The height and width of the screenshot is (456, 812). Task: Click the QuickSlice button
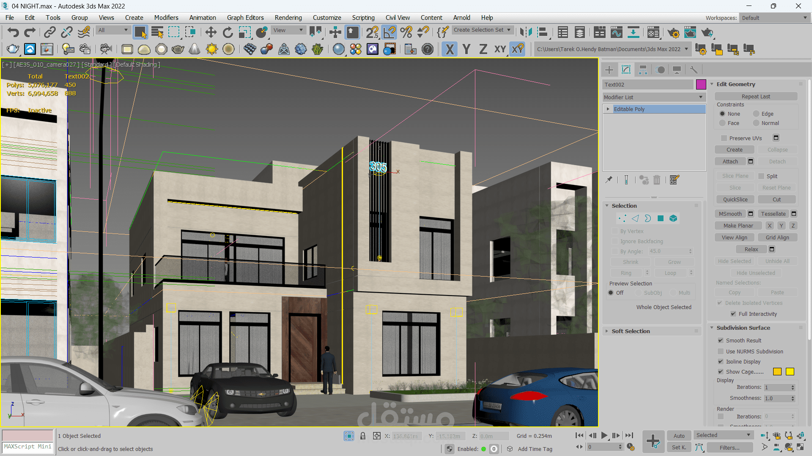click(735, 199)
